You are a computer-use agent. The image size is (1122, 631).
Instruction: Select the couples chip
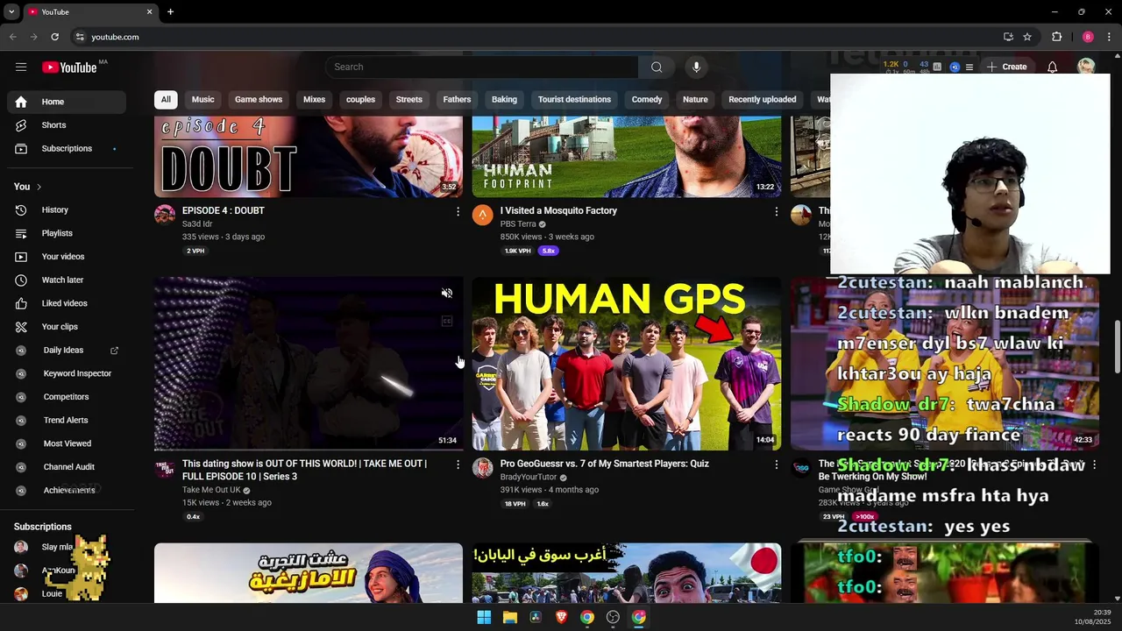tap(360, 99)
